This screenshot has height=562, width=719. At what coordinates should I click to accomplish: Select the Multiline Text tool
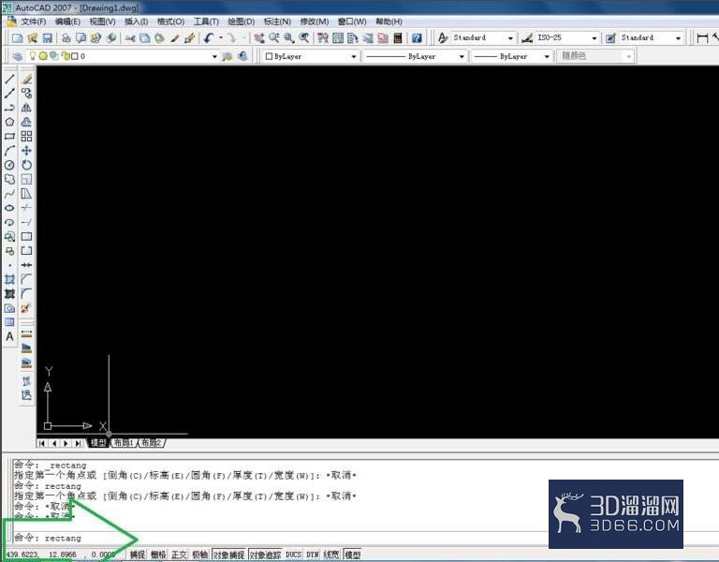point(9,337)
